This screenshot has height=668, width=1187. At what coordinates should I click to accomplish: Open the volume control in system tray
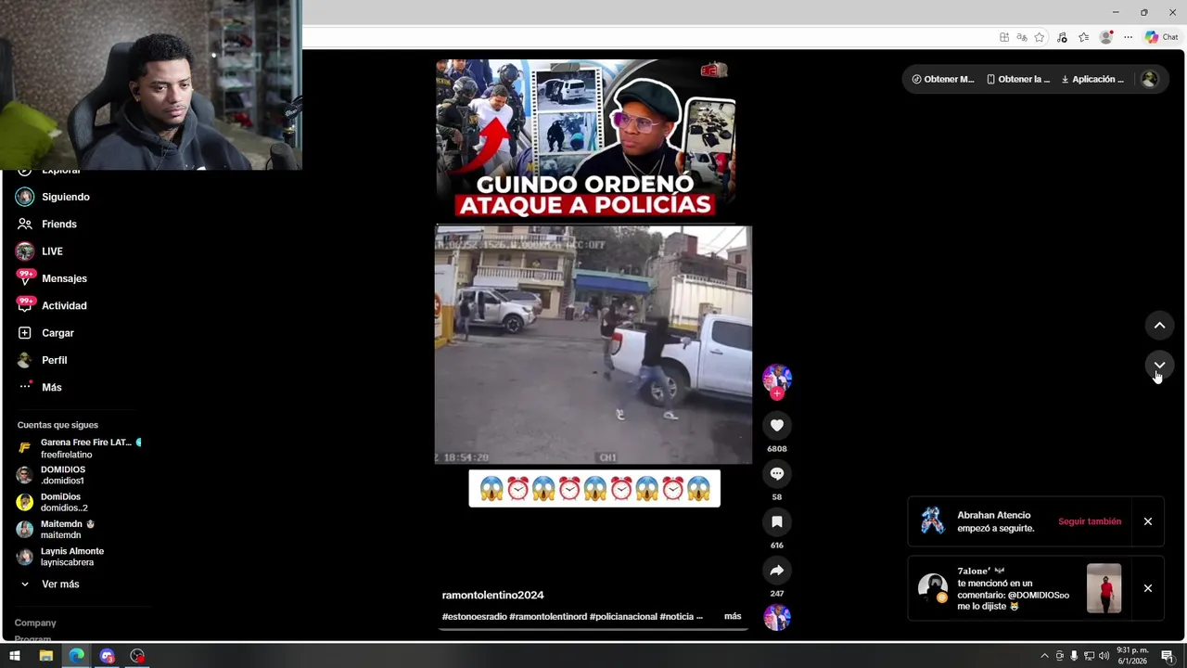(x=1104, y=656)
